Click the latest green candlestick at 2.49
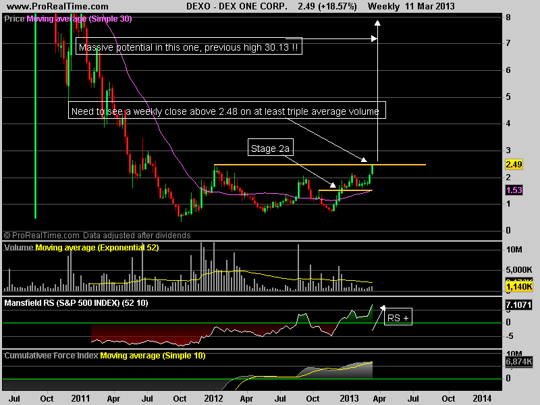This screenshot has width=540, height=405. click(x=373, y=170)
